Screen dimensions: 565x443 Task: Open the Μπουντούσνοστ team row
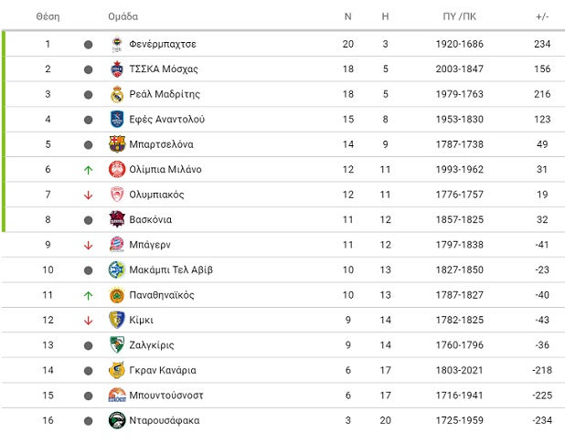(x=283, y=396)
